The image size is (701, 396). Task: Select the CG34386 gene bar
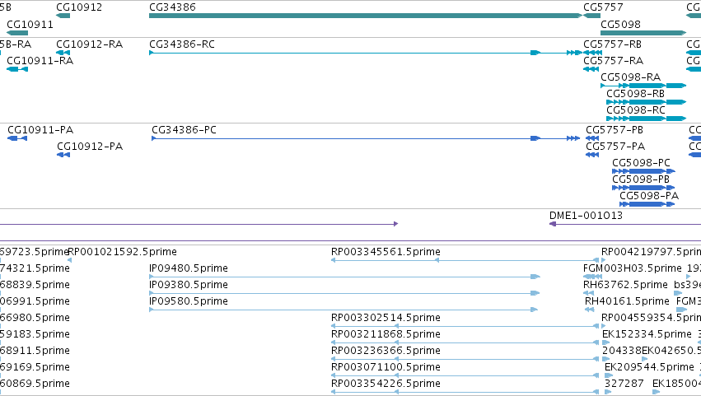pos(365,16)
